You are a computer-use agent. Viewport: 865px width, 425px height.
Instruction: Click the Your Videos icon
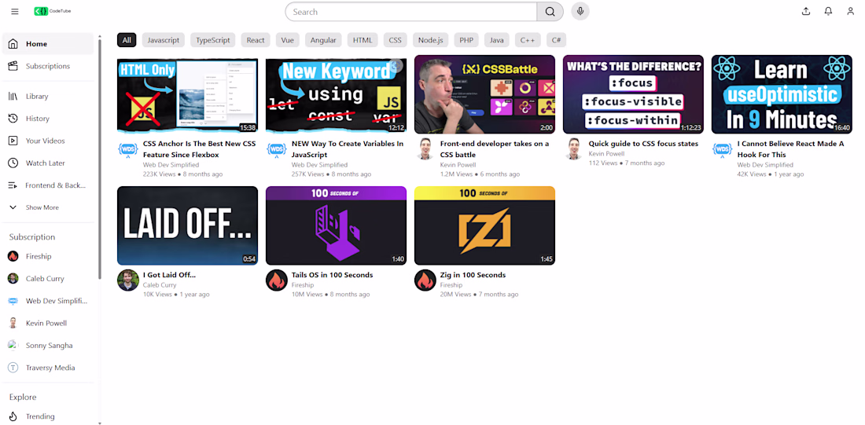pyautogui.click(x=13, y=141)
